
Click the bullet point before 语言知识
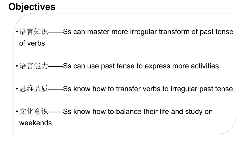[17, 32]
